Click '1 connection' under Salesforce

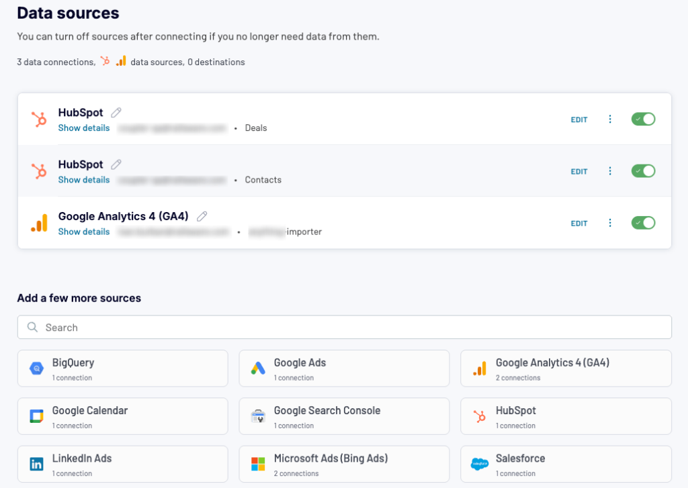point(515,473)
